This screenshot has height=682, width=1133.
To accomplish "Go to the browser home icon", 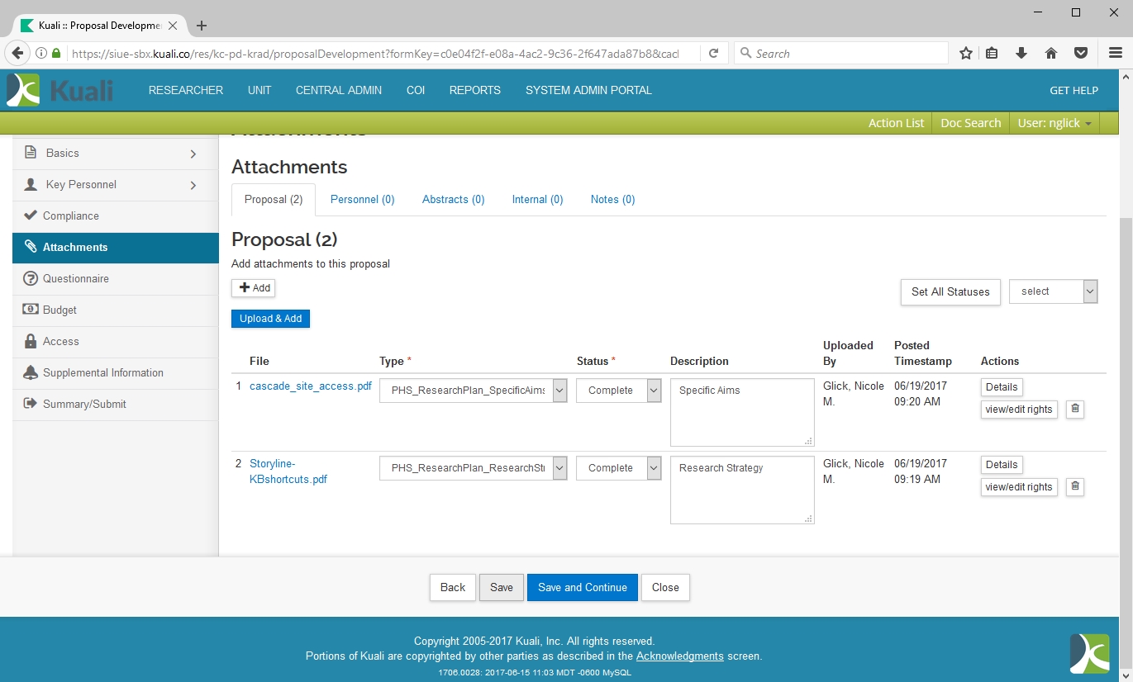I will 1051,54.
